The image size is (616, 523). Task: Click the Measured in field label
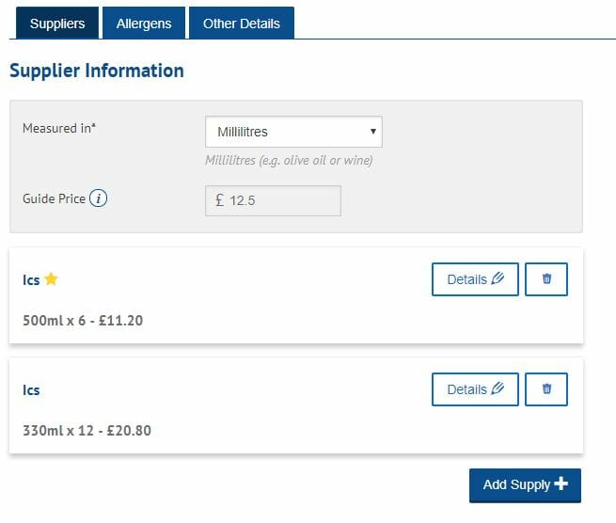[59, 128]
